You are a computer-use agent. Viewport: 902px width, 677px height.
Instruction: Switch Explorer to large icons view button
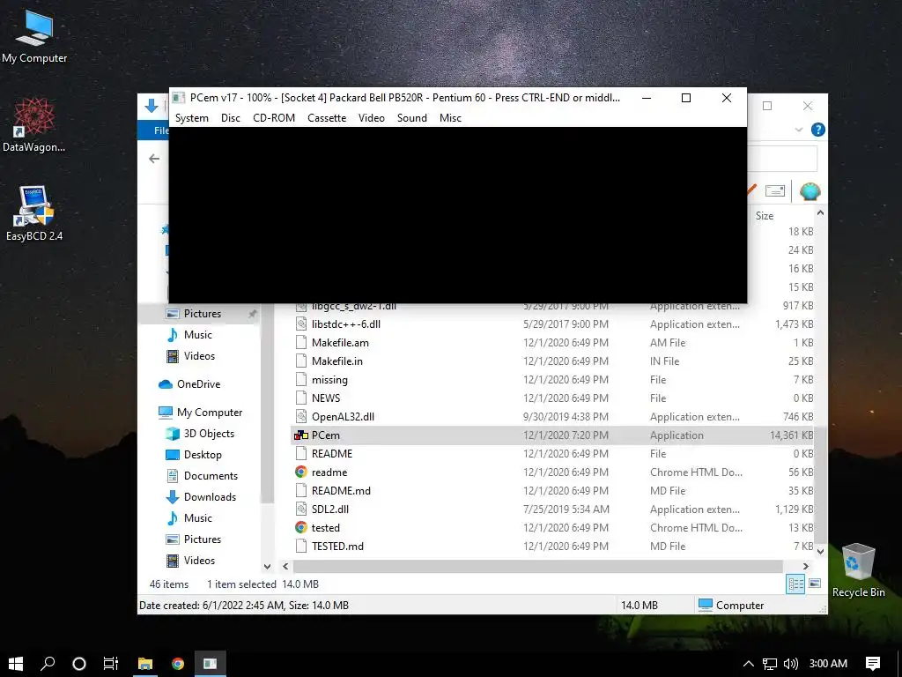tap(815, 584)
